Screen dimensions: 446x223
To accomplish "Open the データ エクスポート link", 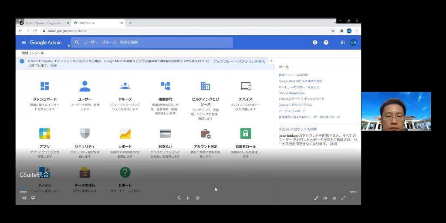I will pyautogui.click(x=292, y=111).
